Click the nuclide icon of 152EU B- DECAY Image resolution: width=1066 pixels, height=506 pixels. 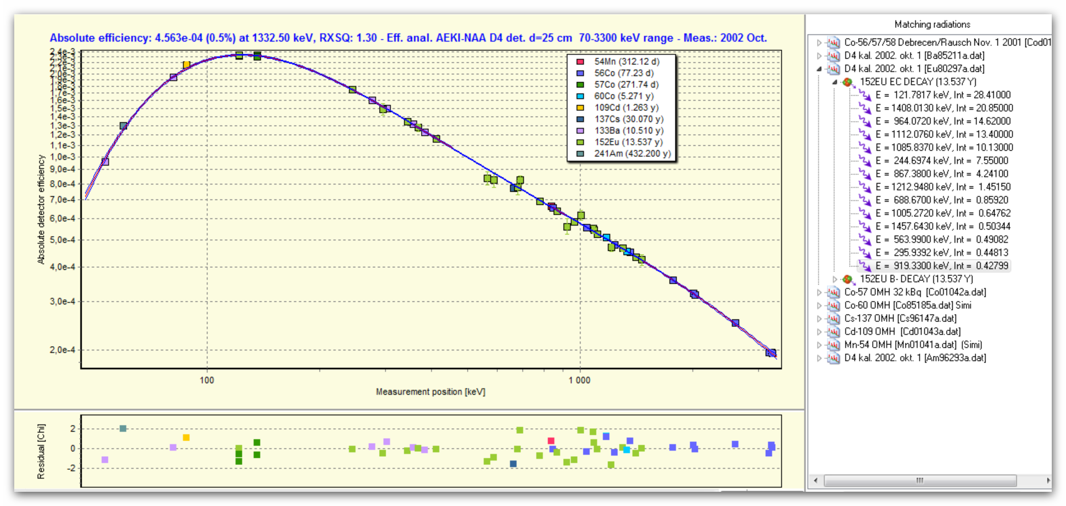849,279
